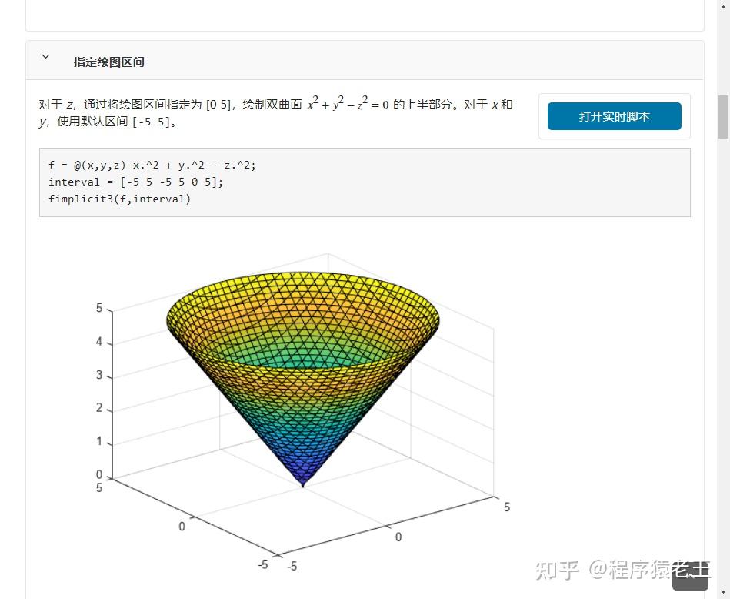The image size is (730, 599).
Task: Click the anonymous function definition code line
Action: click(152, 165)
